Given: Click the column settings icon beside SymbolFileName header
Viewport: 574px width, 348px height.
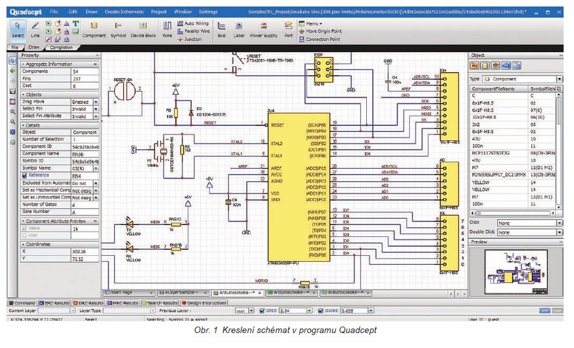Looking at the screenshot, I should coord(559,89).
